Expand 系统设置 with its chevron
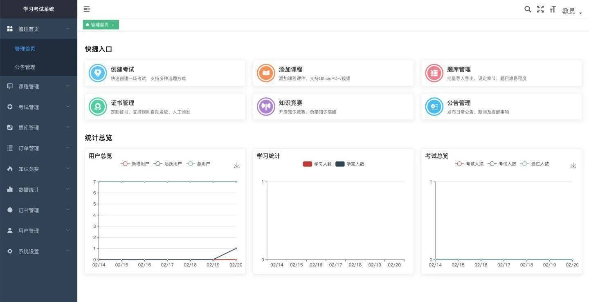Screen dimensions: 589x302 click(x=68, y=251)
